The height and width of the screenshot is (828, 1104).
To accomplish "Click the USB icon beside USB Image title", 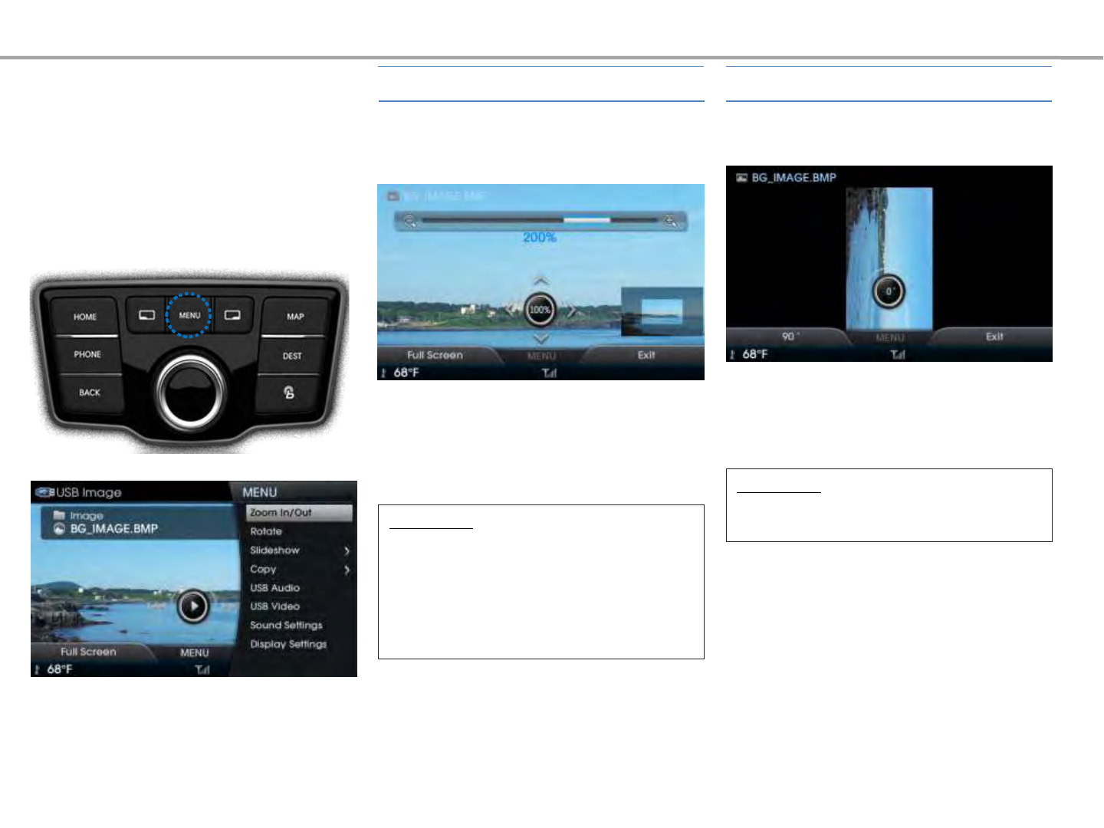I will [x=44, y=492].
